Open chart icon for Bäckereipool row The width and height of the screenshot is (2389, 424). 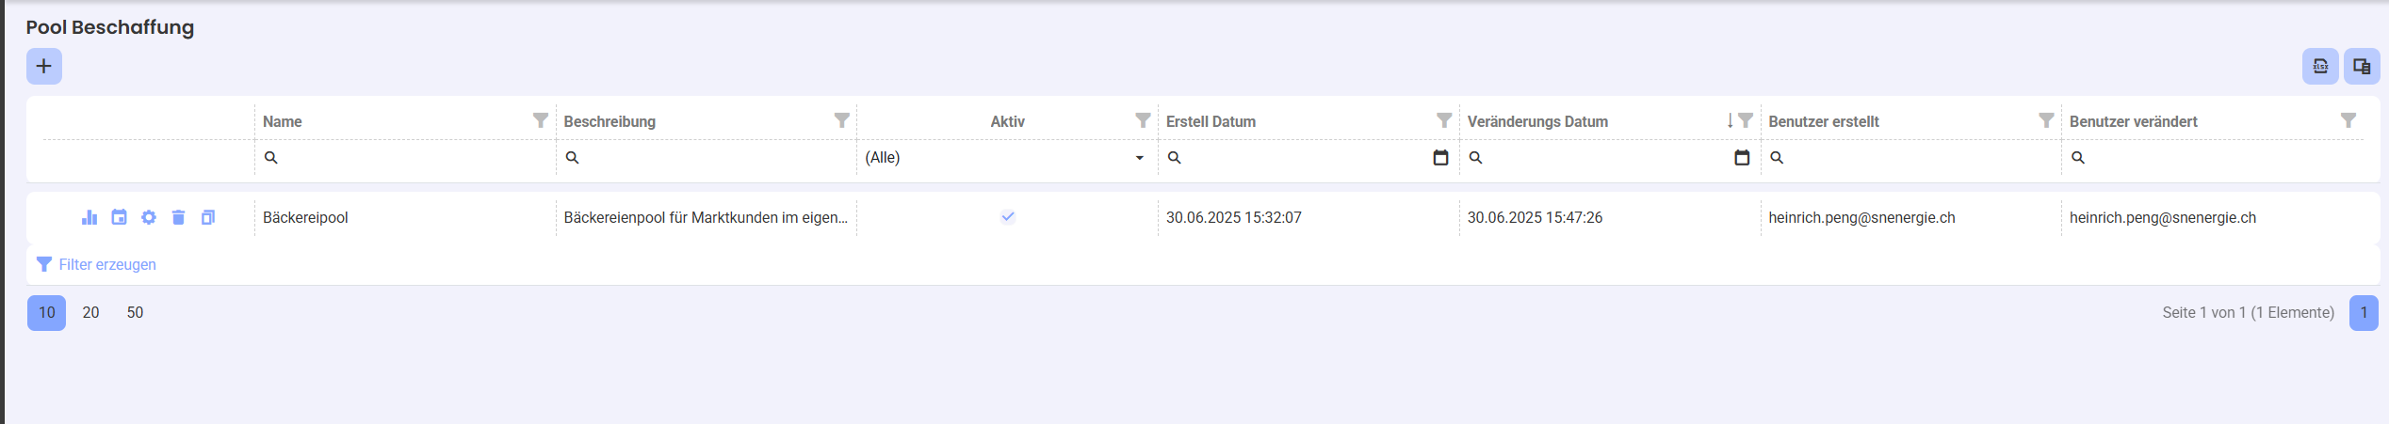coord(89,217)
